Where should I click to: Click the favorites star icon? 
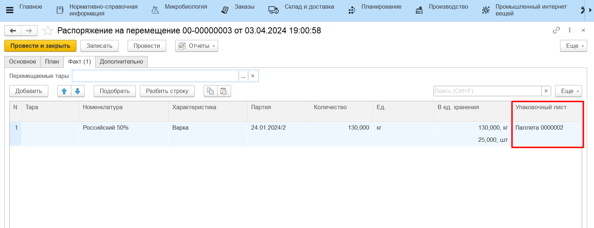(48, 31)
